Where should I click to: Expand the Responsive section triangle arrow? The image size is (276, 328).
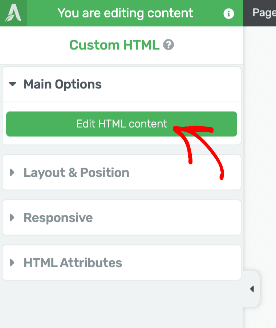[12, 217]
